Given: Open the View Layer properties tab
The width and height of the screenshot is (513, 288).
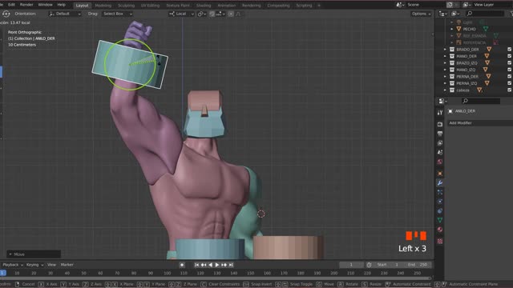Looking at the screenshot, I should pos(440,143).
